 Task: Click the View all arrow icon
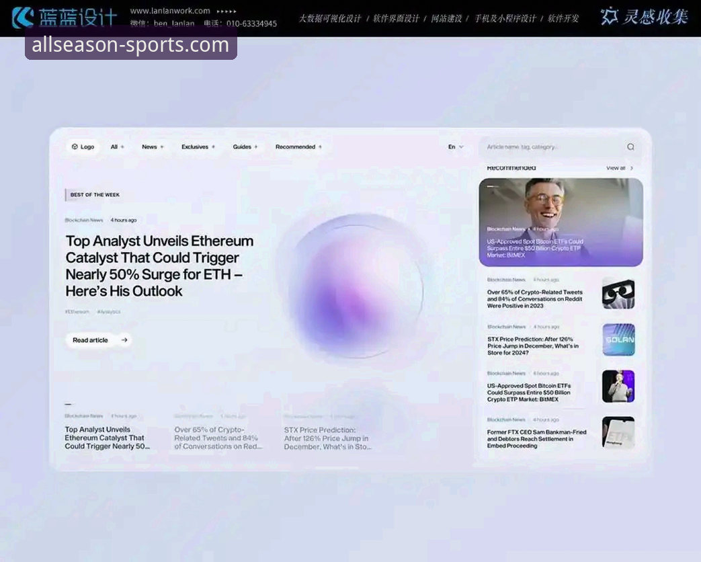click(632, 168)
